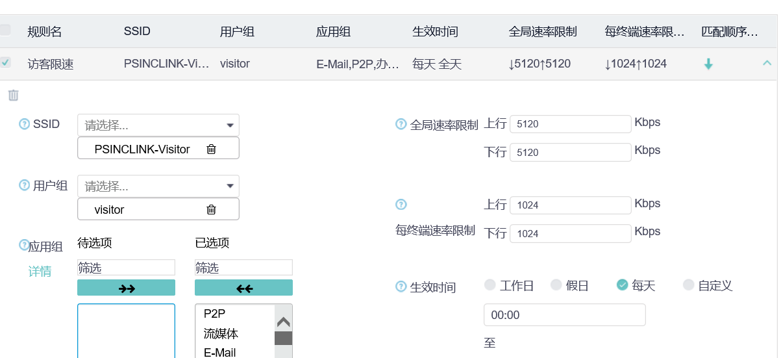Show help for 全局速率限制
The width and height of the screenshot is (781, 358).
pos(401,124)
